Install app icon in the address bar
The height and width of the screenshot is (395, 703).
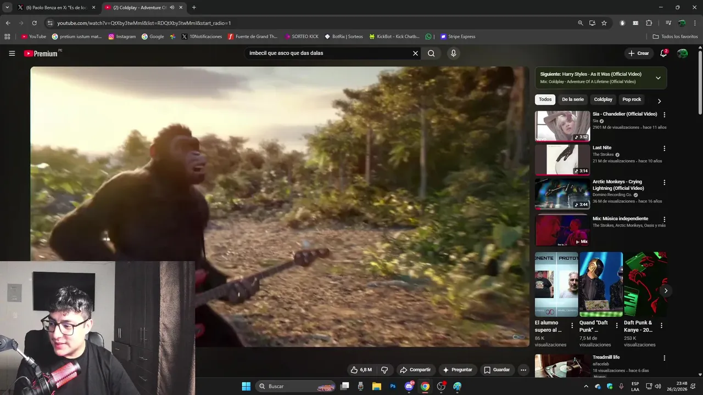[x=592, y=23]
